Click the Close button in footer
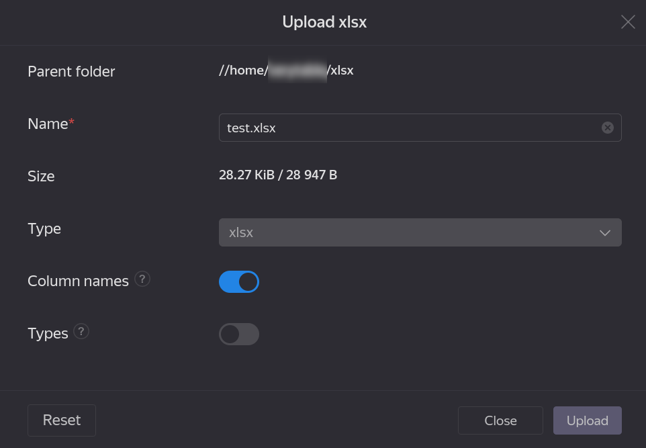 (500, 420)
